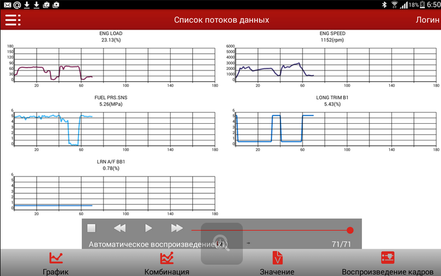Screen dimensions: 441x276
Task: Click the red playback slider handle
Action: (x=350, y=230)
